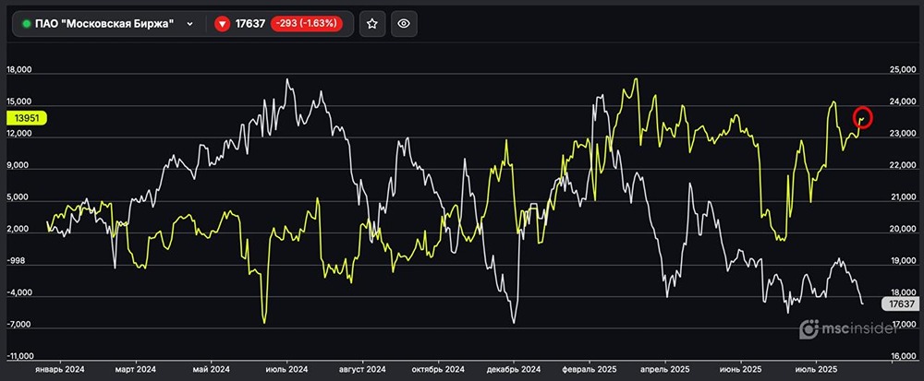
Task: Click the green status dot before ПАО
Action: [27, 24]
